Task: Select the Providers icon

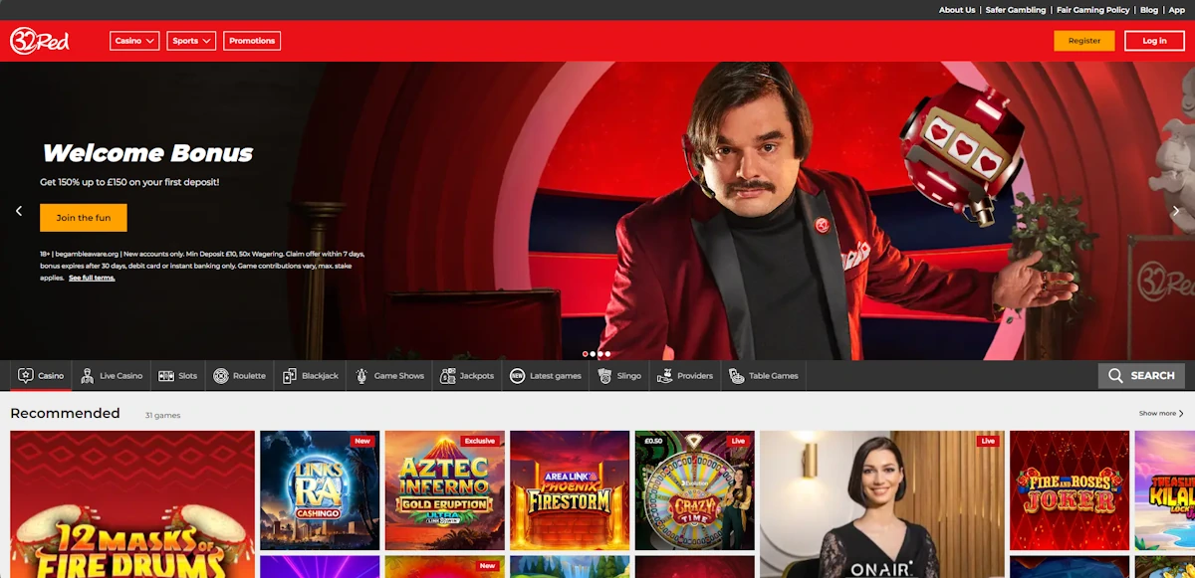Action: tap(665, 376)
